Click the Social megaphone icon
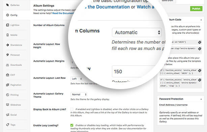The image size is (207, 132). [7, 115]
